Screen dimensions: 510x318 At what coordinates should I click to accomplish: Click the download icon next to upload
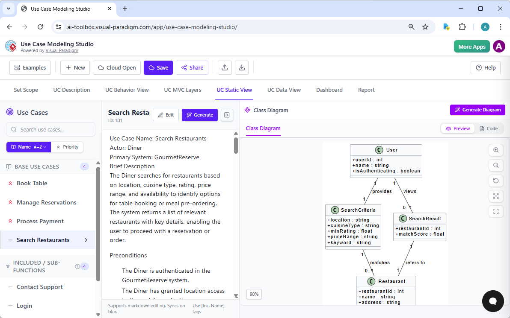tap(242, 67)
